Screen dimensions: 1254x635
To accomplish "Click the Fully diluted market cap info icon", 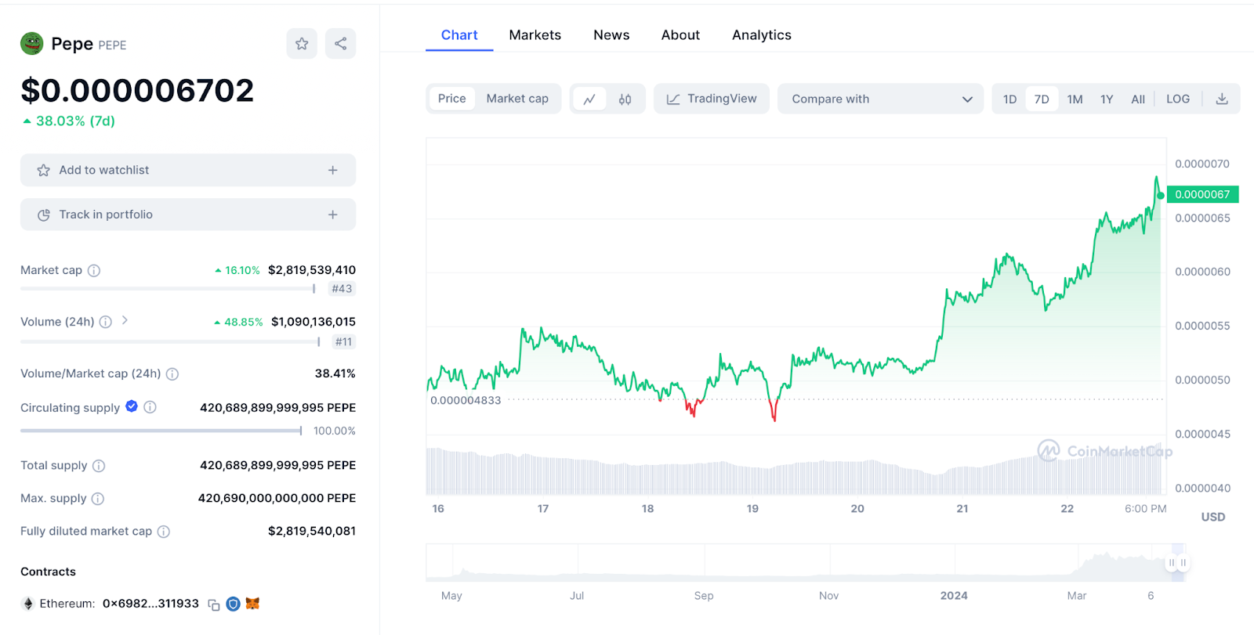I will click(x=164, y=532).
